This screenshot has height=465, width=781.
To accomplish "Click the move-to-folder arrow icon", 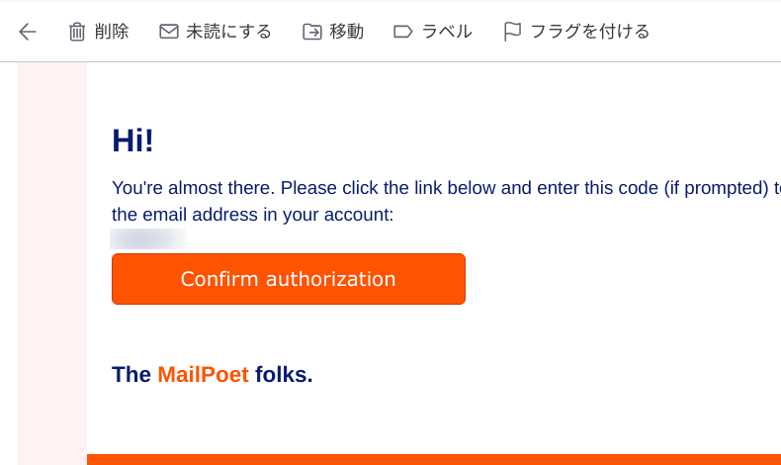I will [x=312, y=32].
